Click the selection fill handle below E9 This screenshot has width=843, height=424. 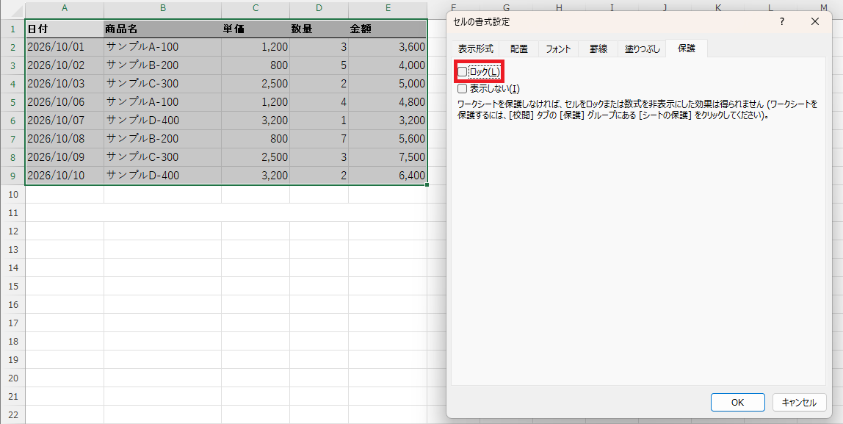pos(427,185)
